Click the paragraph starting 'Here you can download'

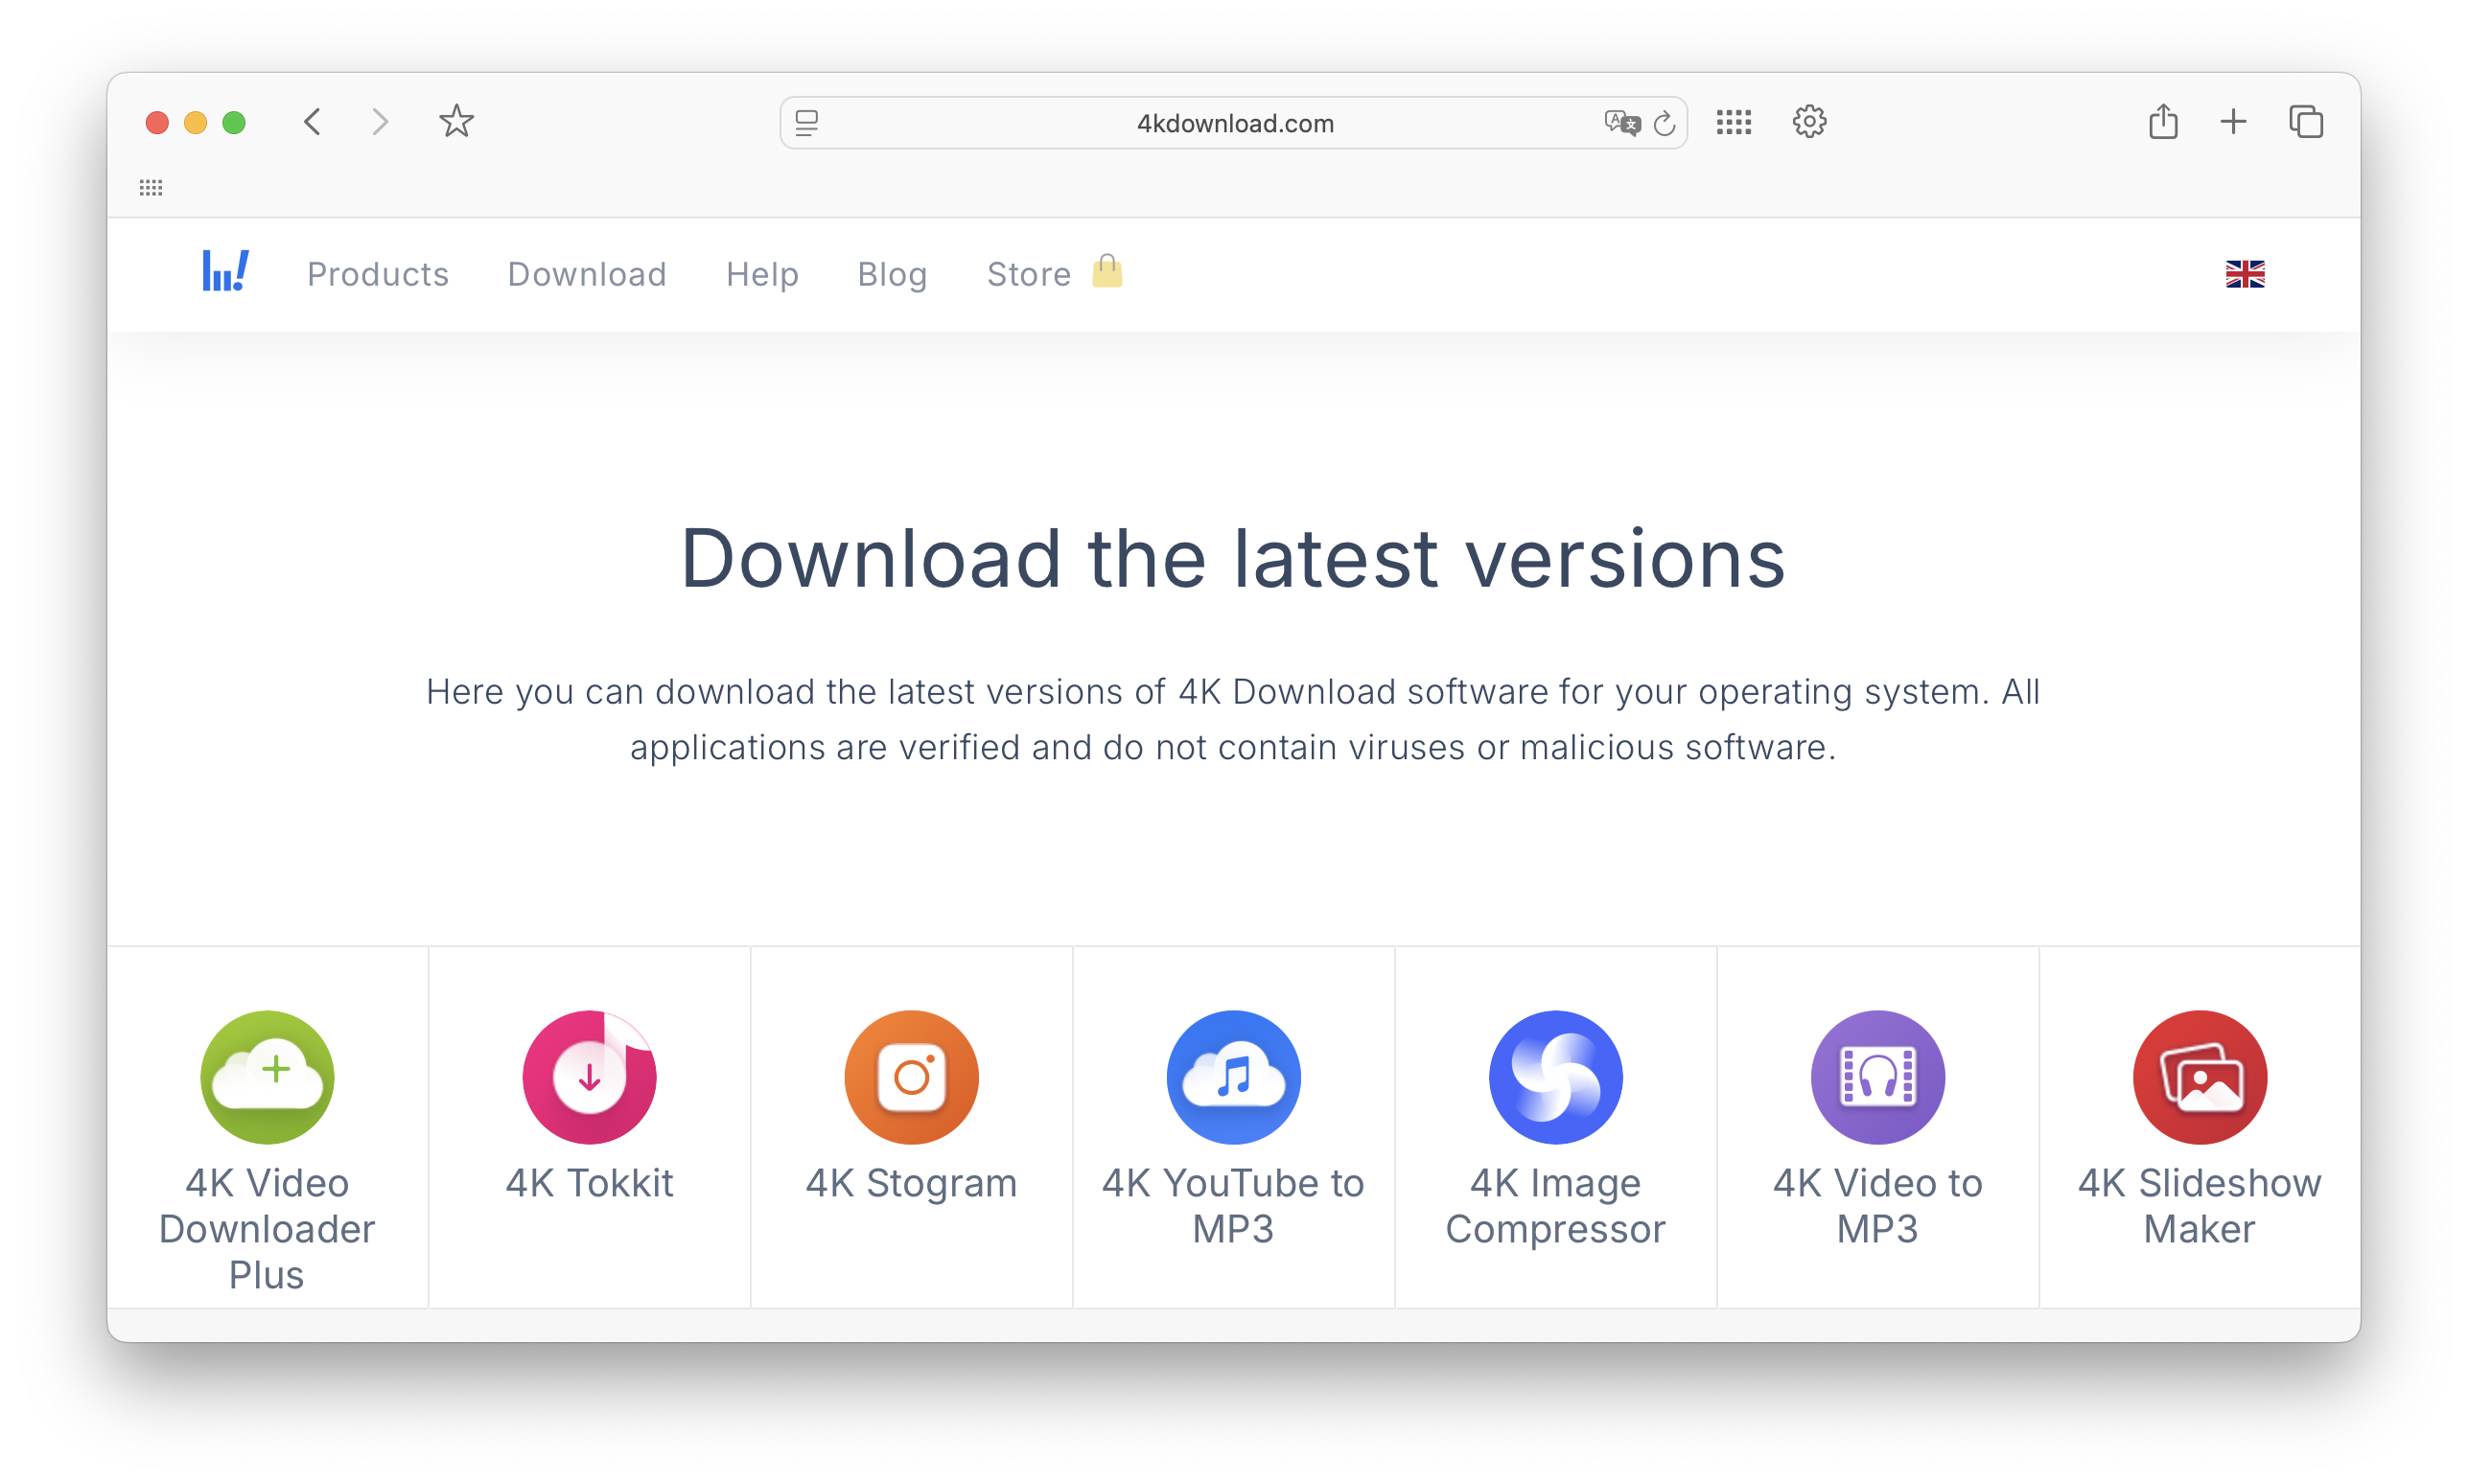1233,719
